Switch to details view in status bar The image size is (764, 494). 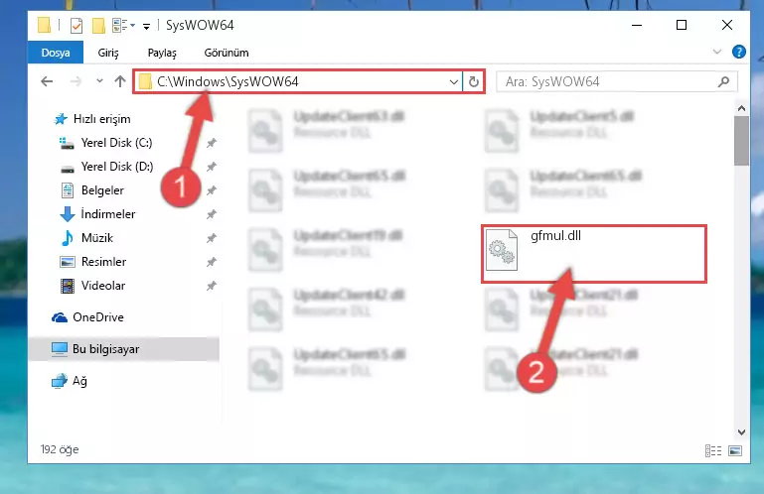point(713,450)
